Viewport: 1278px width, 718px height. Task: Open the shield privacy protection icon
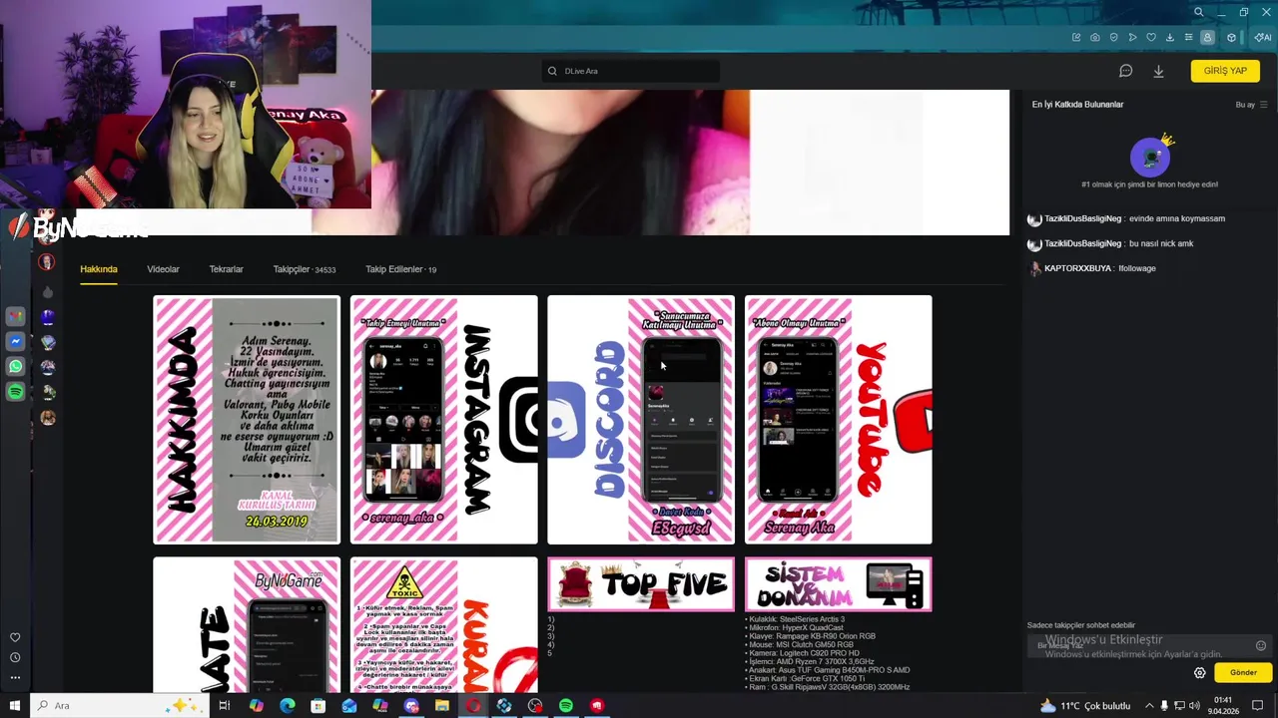tap(1114, 38)
